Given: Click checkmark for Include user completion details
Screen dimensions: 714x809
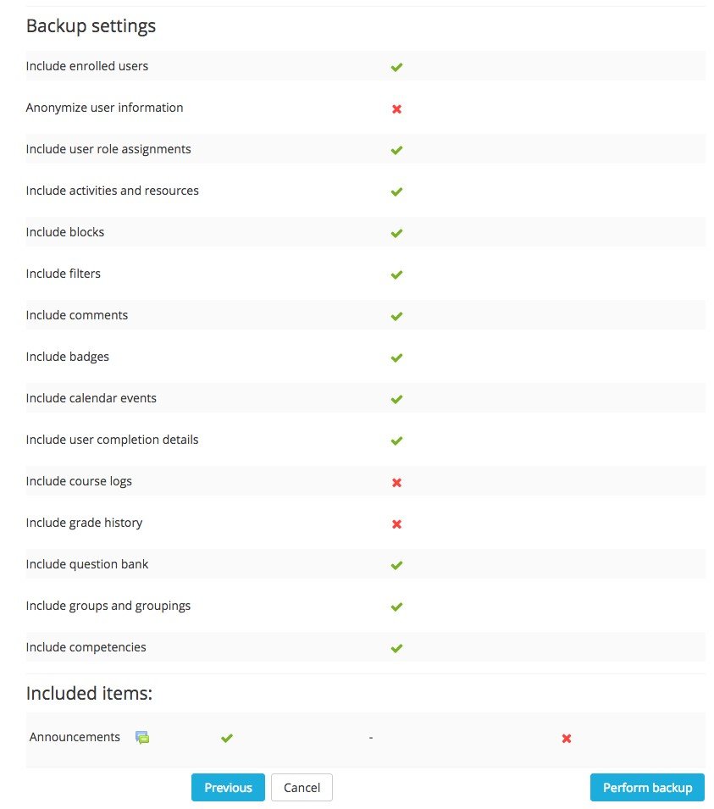Looking at the screenshot, I should click(x=396, y=441).
